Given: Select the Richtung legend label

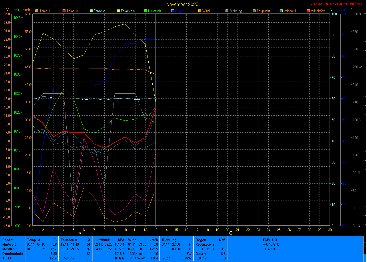Looking at the screenshot, I should tap(236, 11).
